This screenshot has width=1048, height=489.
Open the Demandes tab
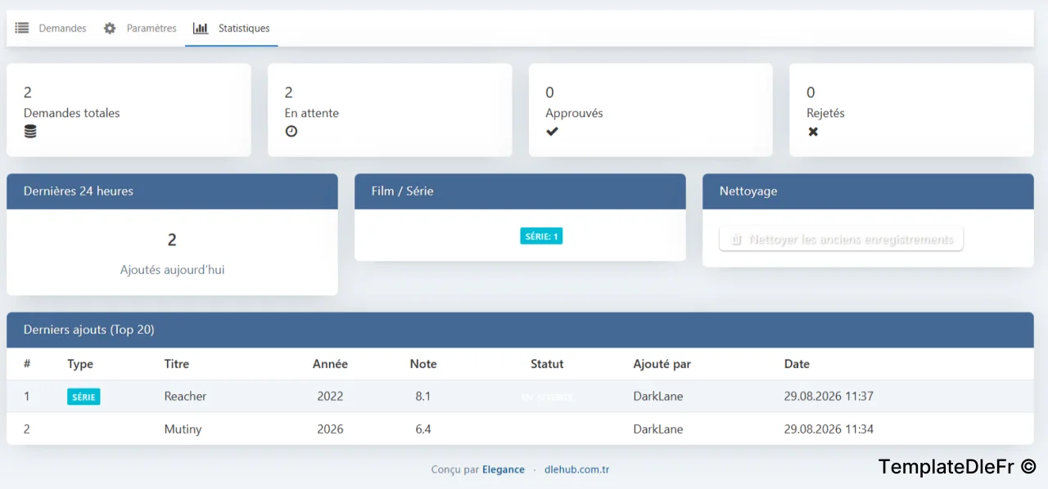(x=51, y=28)
